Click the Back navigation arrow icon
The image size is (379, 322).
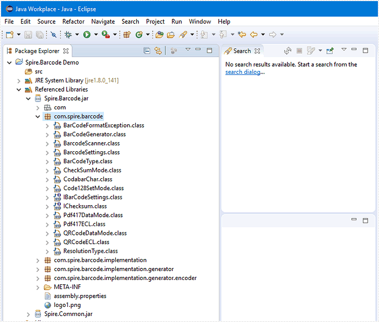pyautogui.click(x=254, y=34)
